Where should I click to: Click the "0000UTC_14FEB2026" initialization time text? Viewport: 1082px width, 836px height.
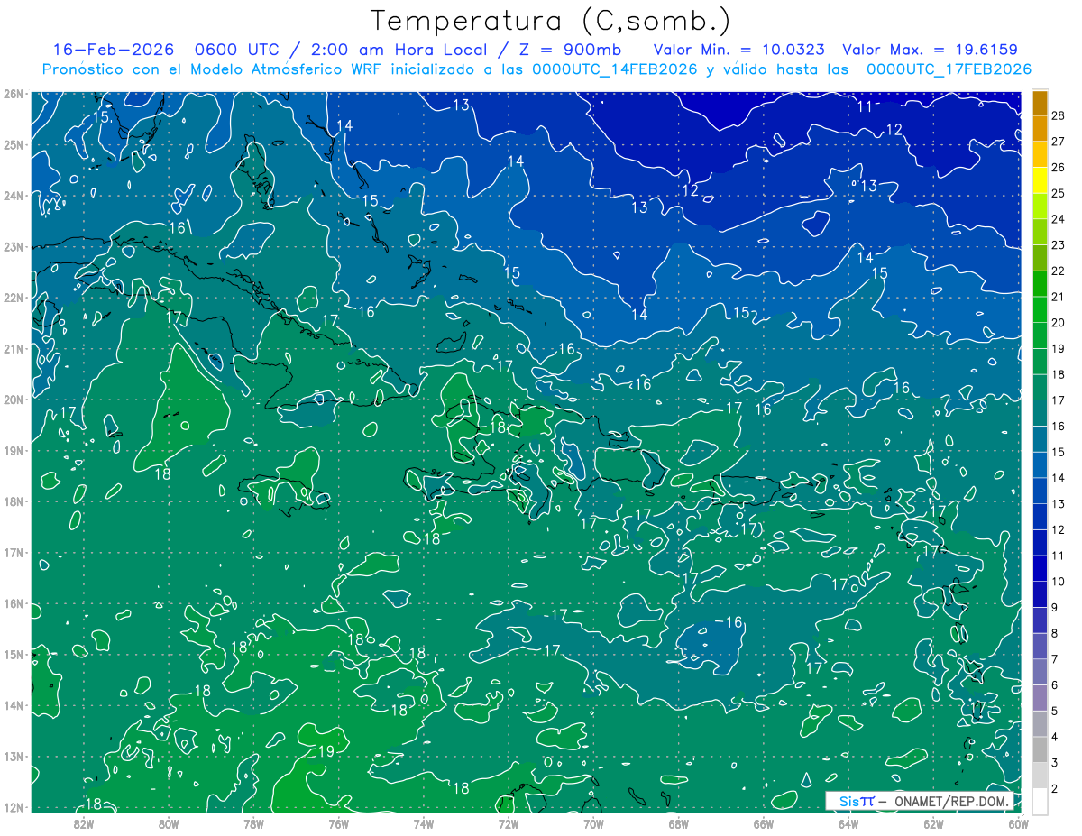tap(615, 69)
